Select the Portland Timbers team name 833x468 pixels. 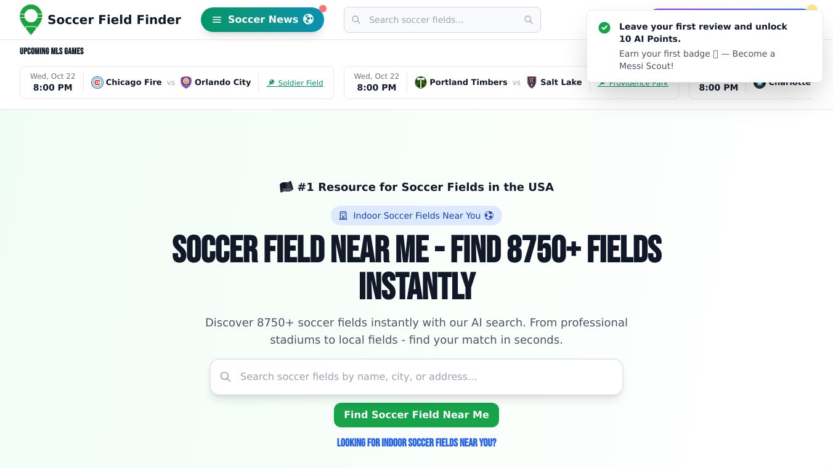point(468,83)
